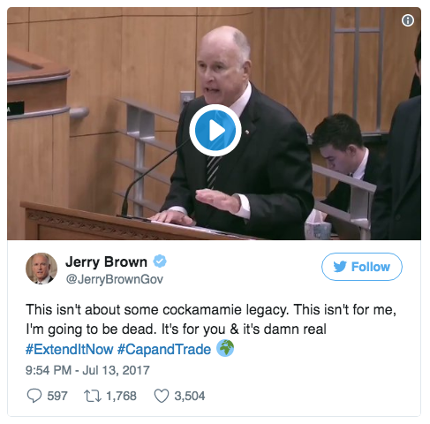Click the tweet text about cockamamie legacy
Screen dimensions: 430x424
211,320
